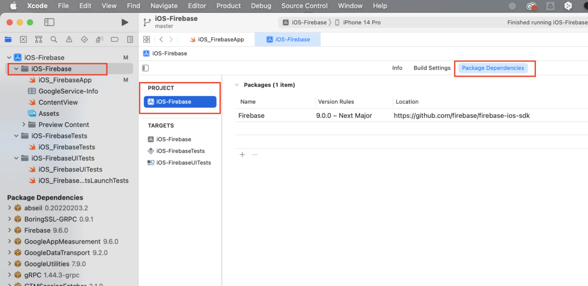Image resolution: width=588 pixels, height=286 pixels.
Task: Open the Product menu
Action: pyautogui.click(x=229, y=6)
